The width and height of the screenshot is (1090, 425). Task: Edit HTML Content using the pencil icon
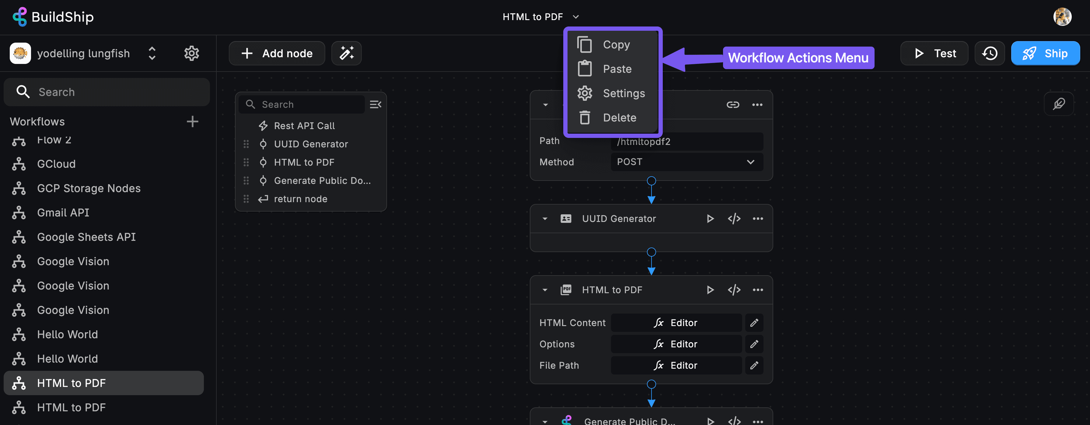pos(754,323)
